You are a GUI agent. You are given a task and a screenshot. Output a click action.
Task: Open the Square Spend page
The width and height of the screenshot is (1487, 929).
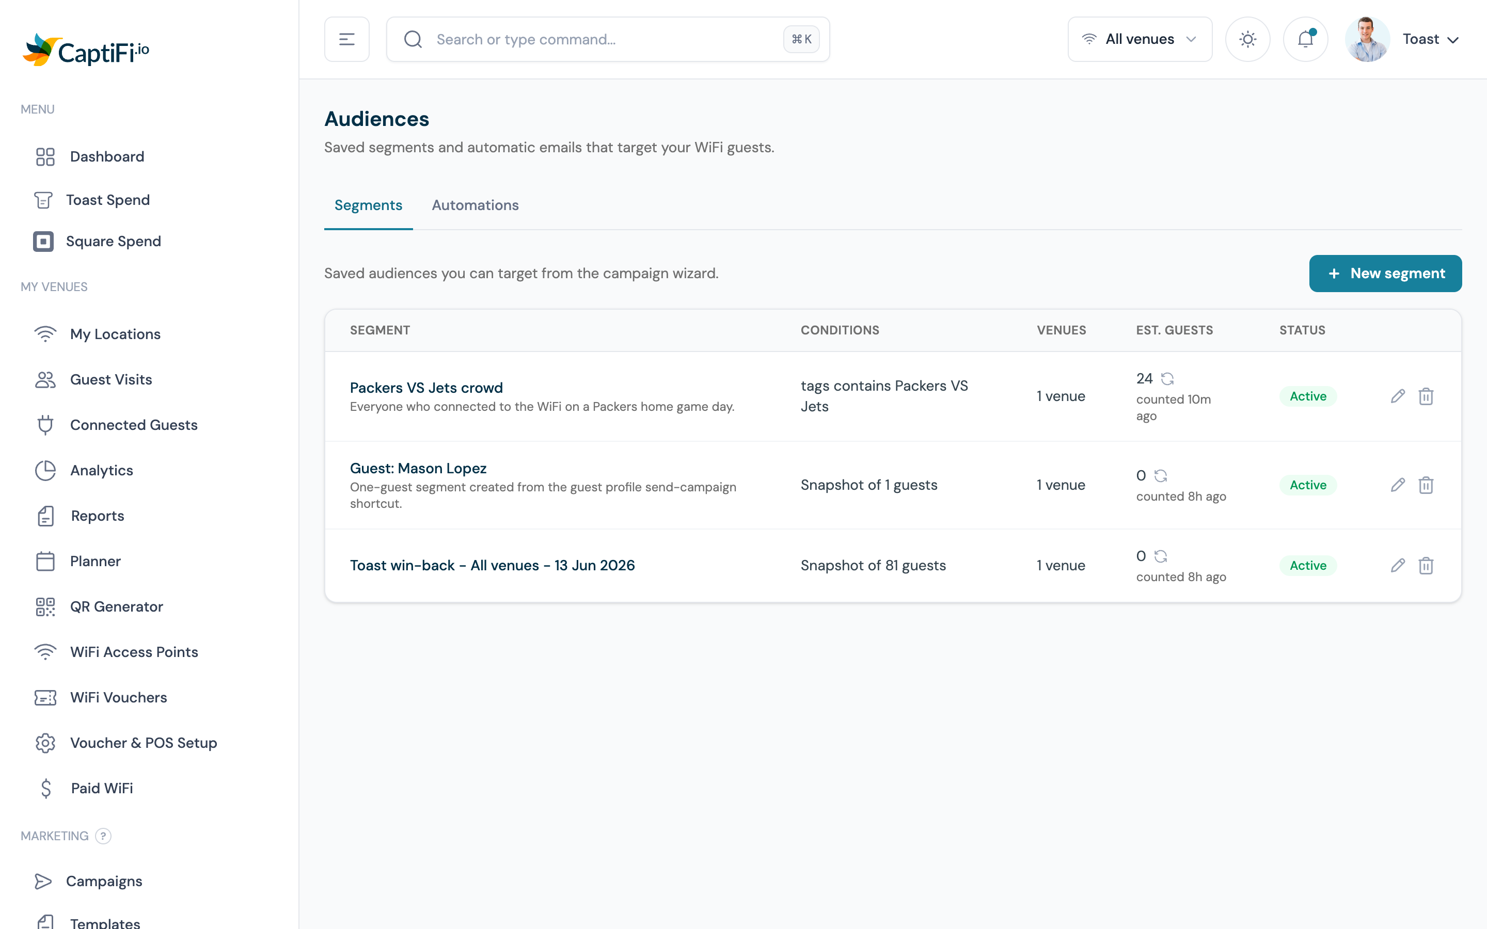coord(113,242)
